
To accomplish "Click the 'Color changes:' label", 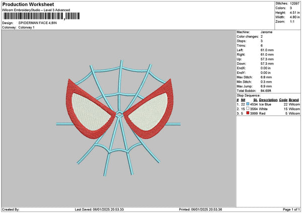I will 248,37.
